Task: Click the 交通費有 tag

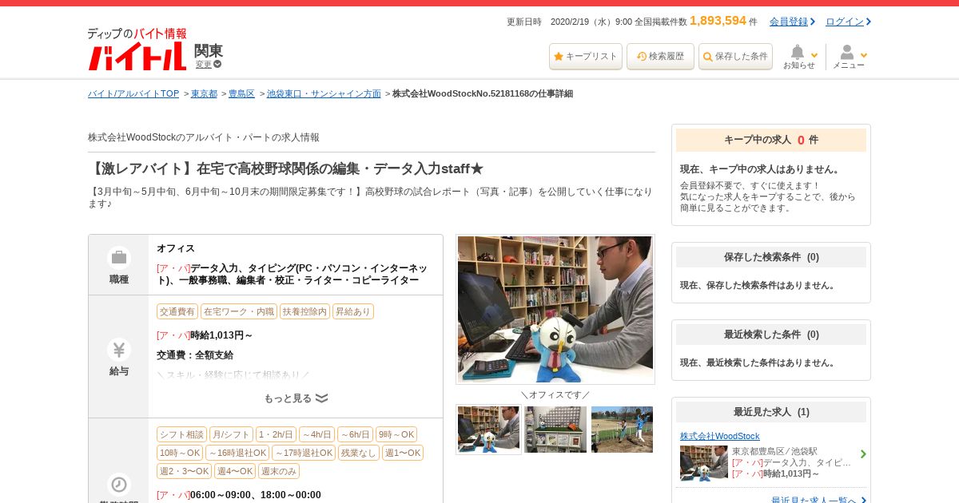Action: pyautogui.click(x=177, y=311)
